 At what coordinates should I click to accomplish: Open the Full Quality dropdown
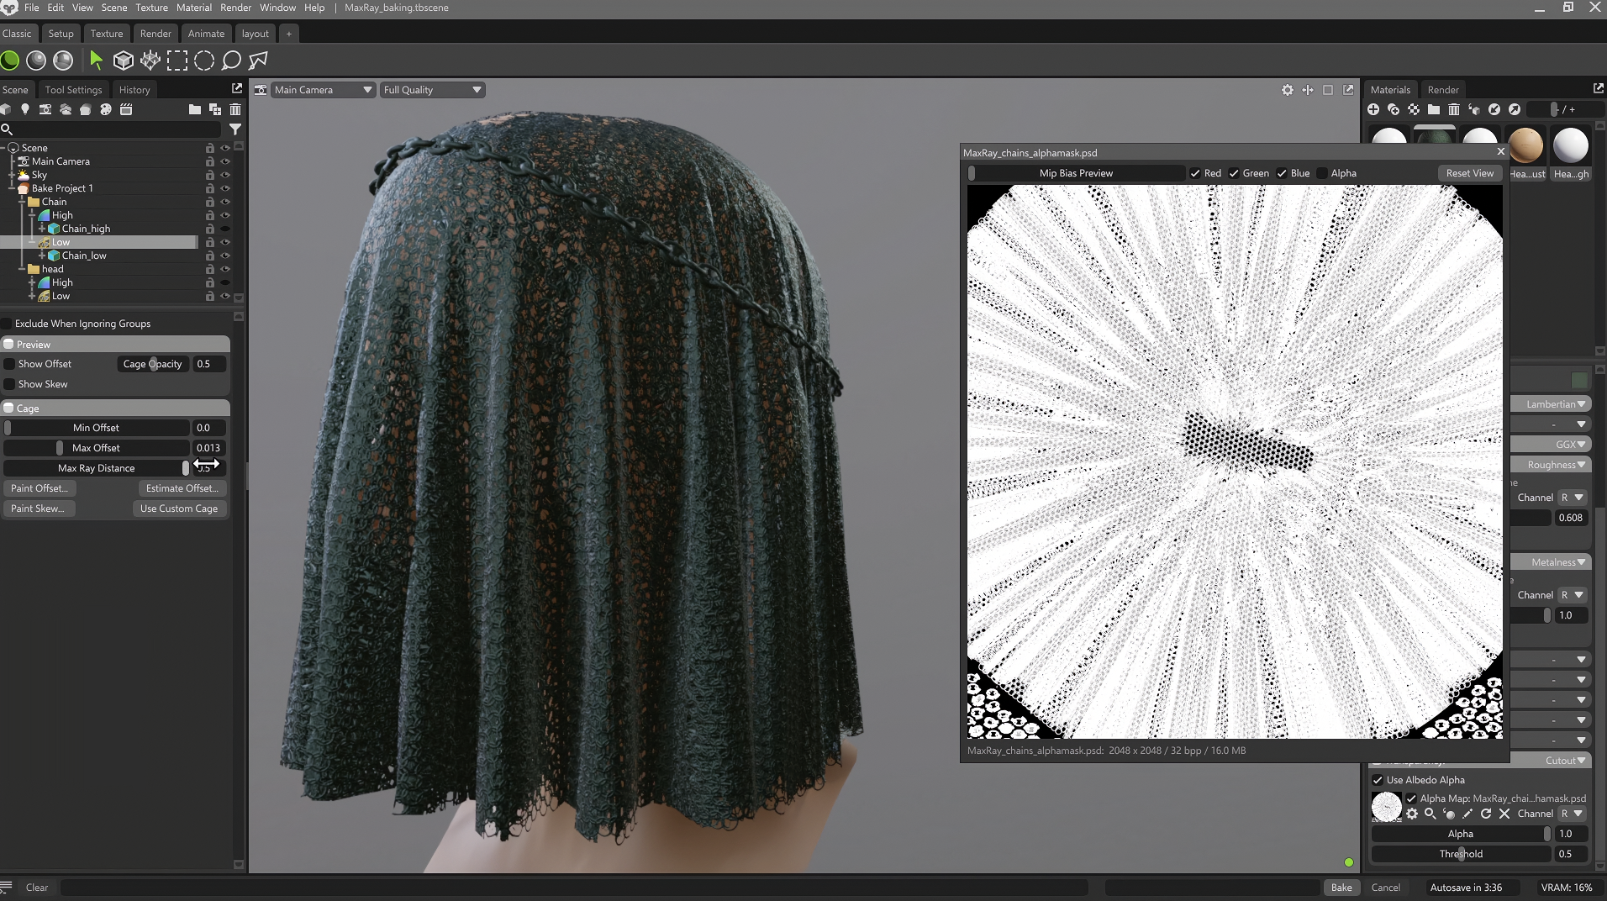[432, 90]
